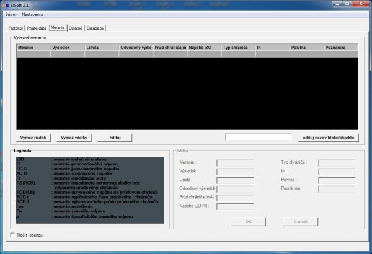This screenshot has width=372, height=254.
Task: Switch to the Ostatné tab
Action: (x=76, y=28)
